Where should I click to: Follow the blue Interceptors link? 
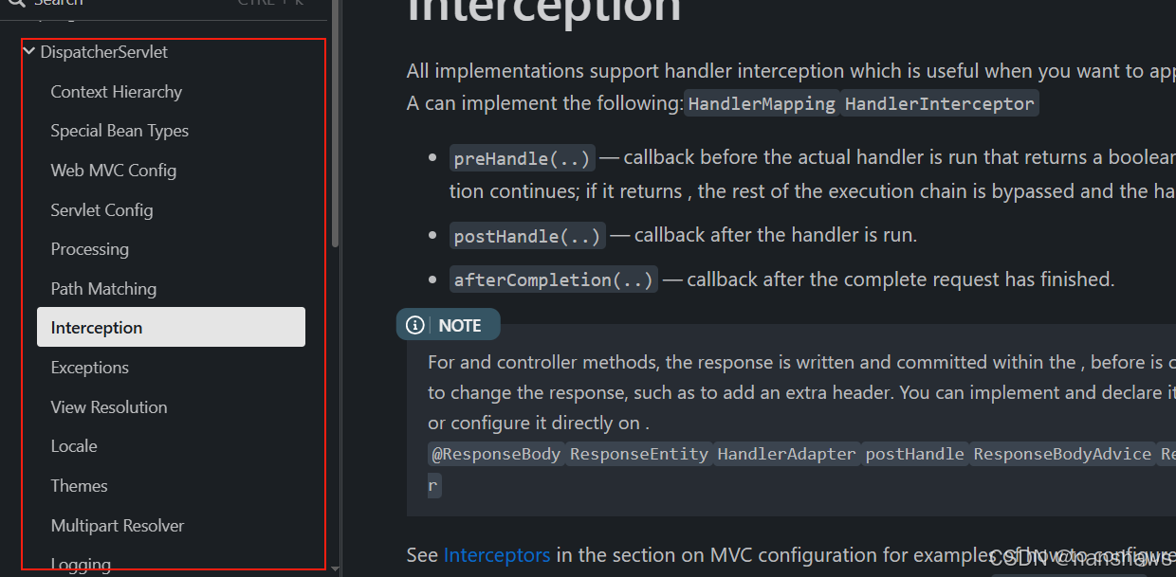point(496,555)
